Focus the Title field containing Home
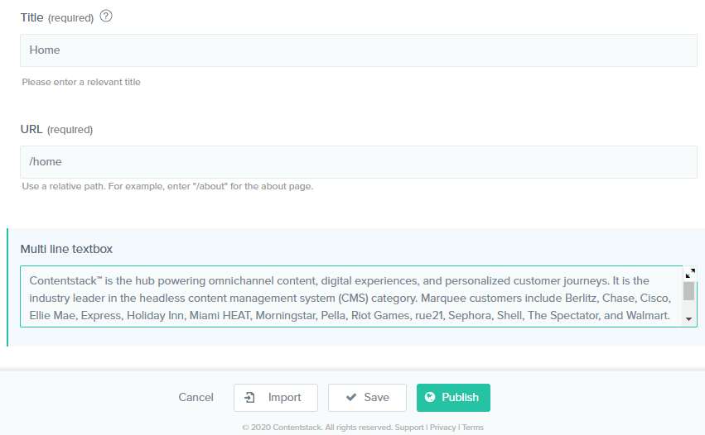 pyautogui.click(x=359, y=50)
